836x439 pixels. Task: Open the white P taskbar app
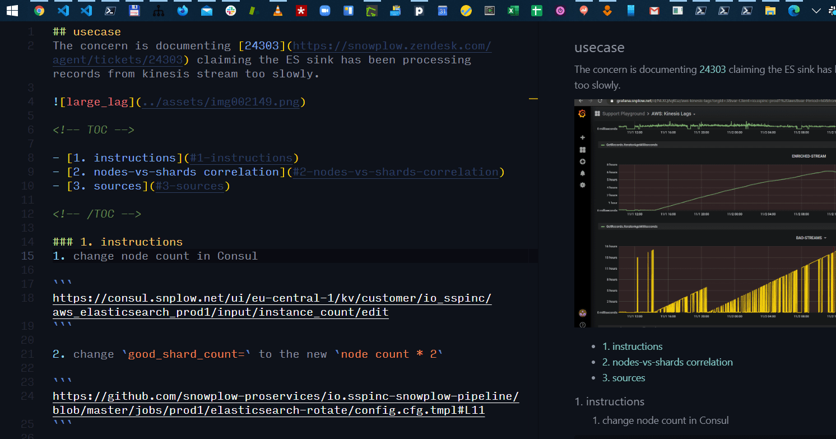(419, 10)
